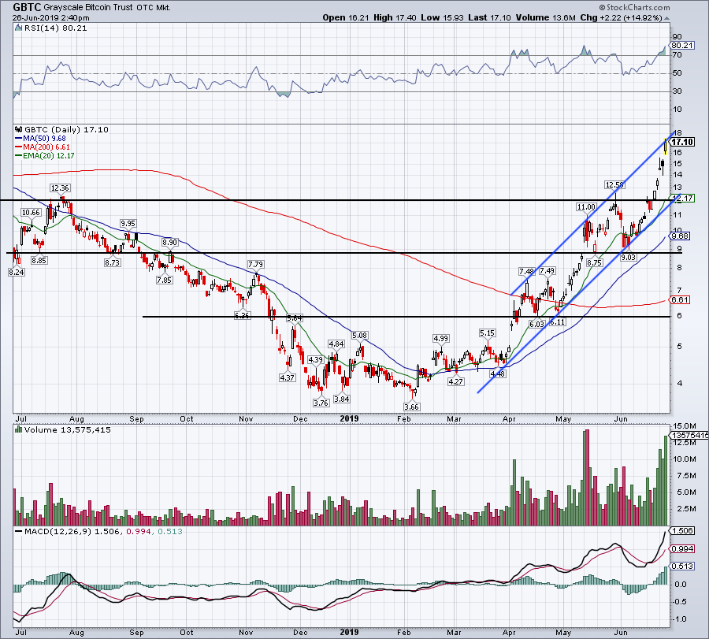Select the RSI(14) 80.21 indicator label

55,28
